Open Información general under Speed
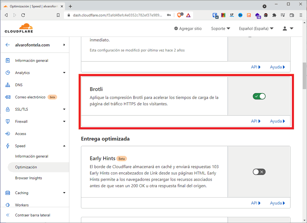 coord(32,156)
